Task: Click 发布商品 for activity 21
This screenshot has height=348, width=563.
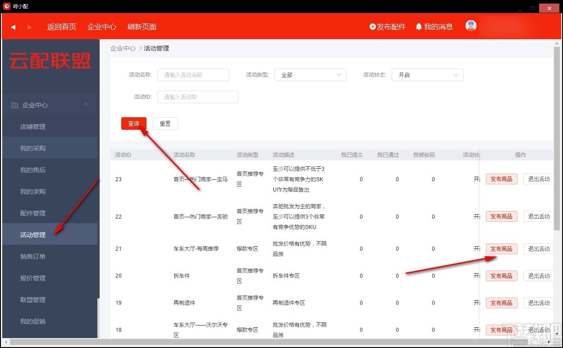Action: [x=501, y=248]
